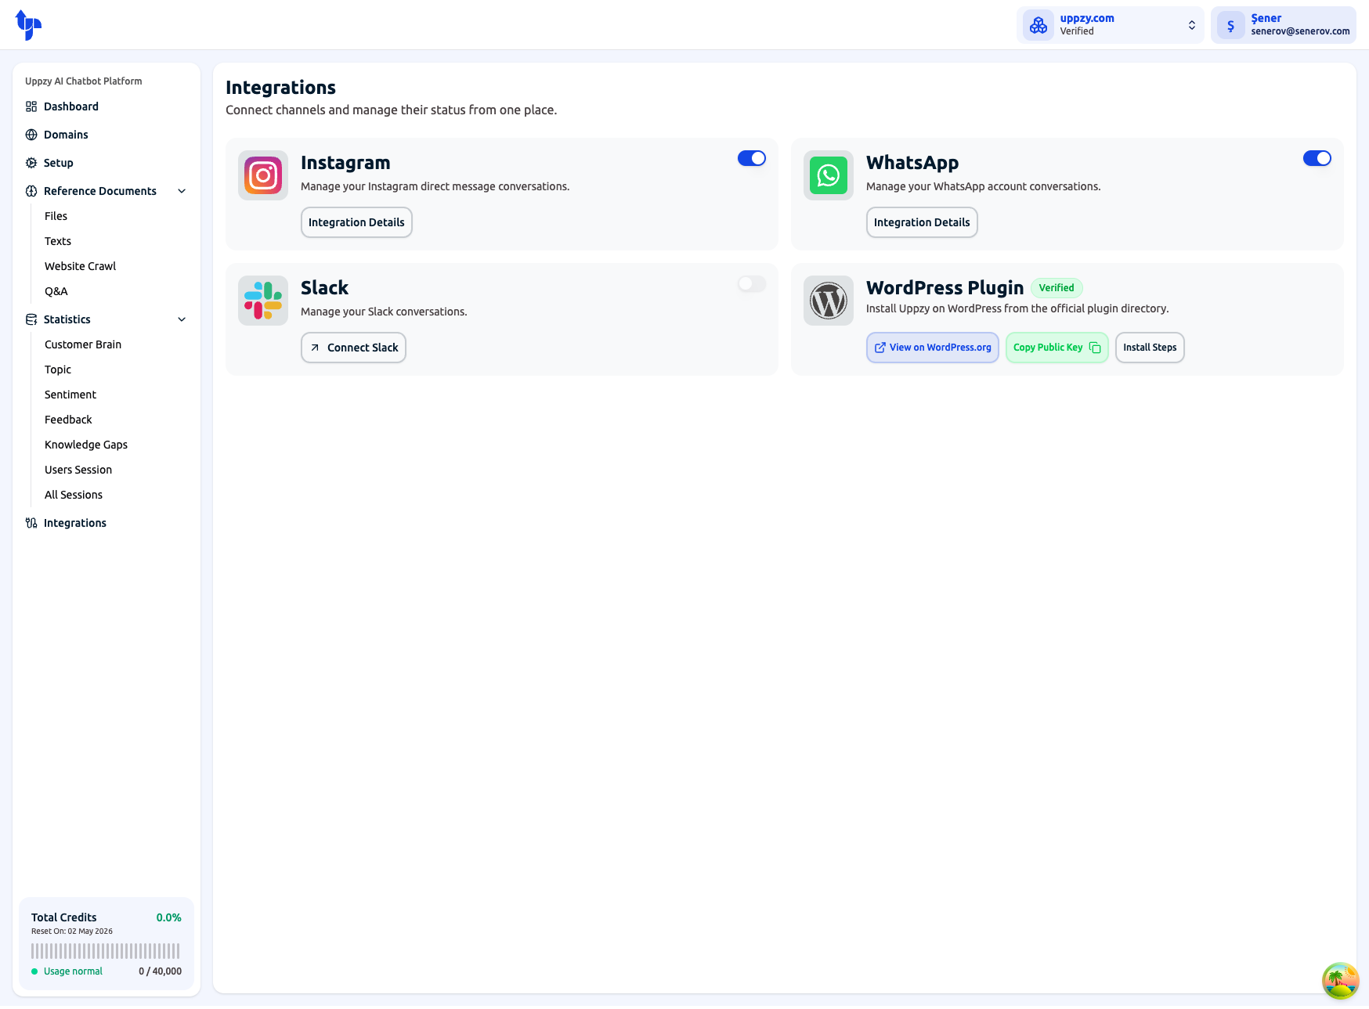
Task: Open the Şener account menu
Action: pyautogui.click(x=1284, y=25)
